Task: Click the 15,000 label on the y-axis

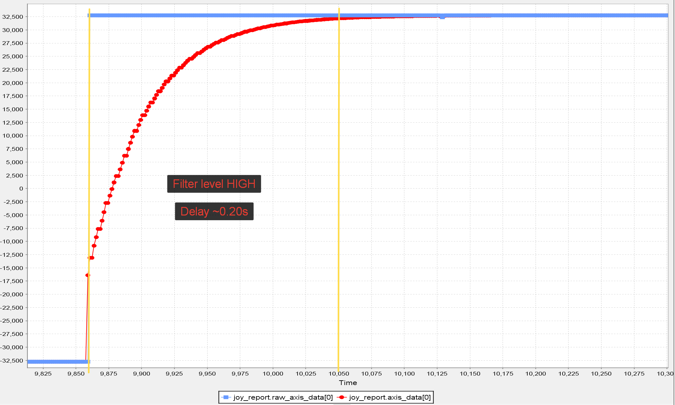Action: 13,109
